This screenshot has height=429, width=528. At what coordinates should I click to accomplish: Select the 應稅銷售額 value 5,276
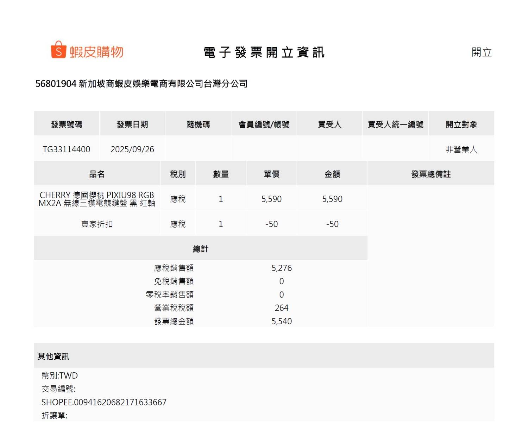pos(282,268)
